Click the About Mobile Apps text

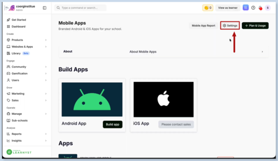coord(143,51)
